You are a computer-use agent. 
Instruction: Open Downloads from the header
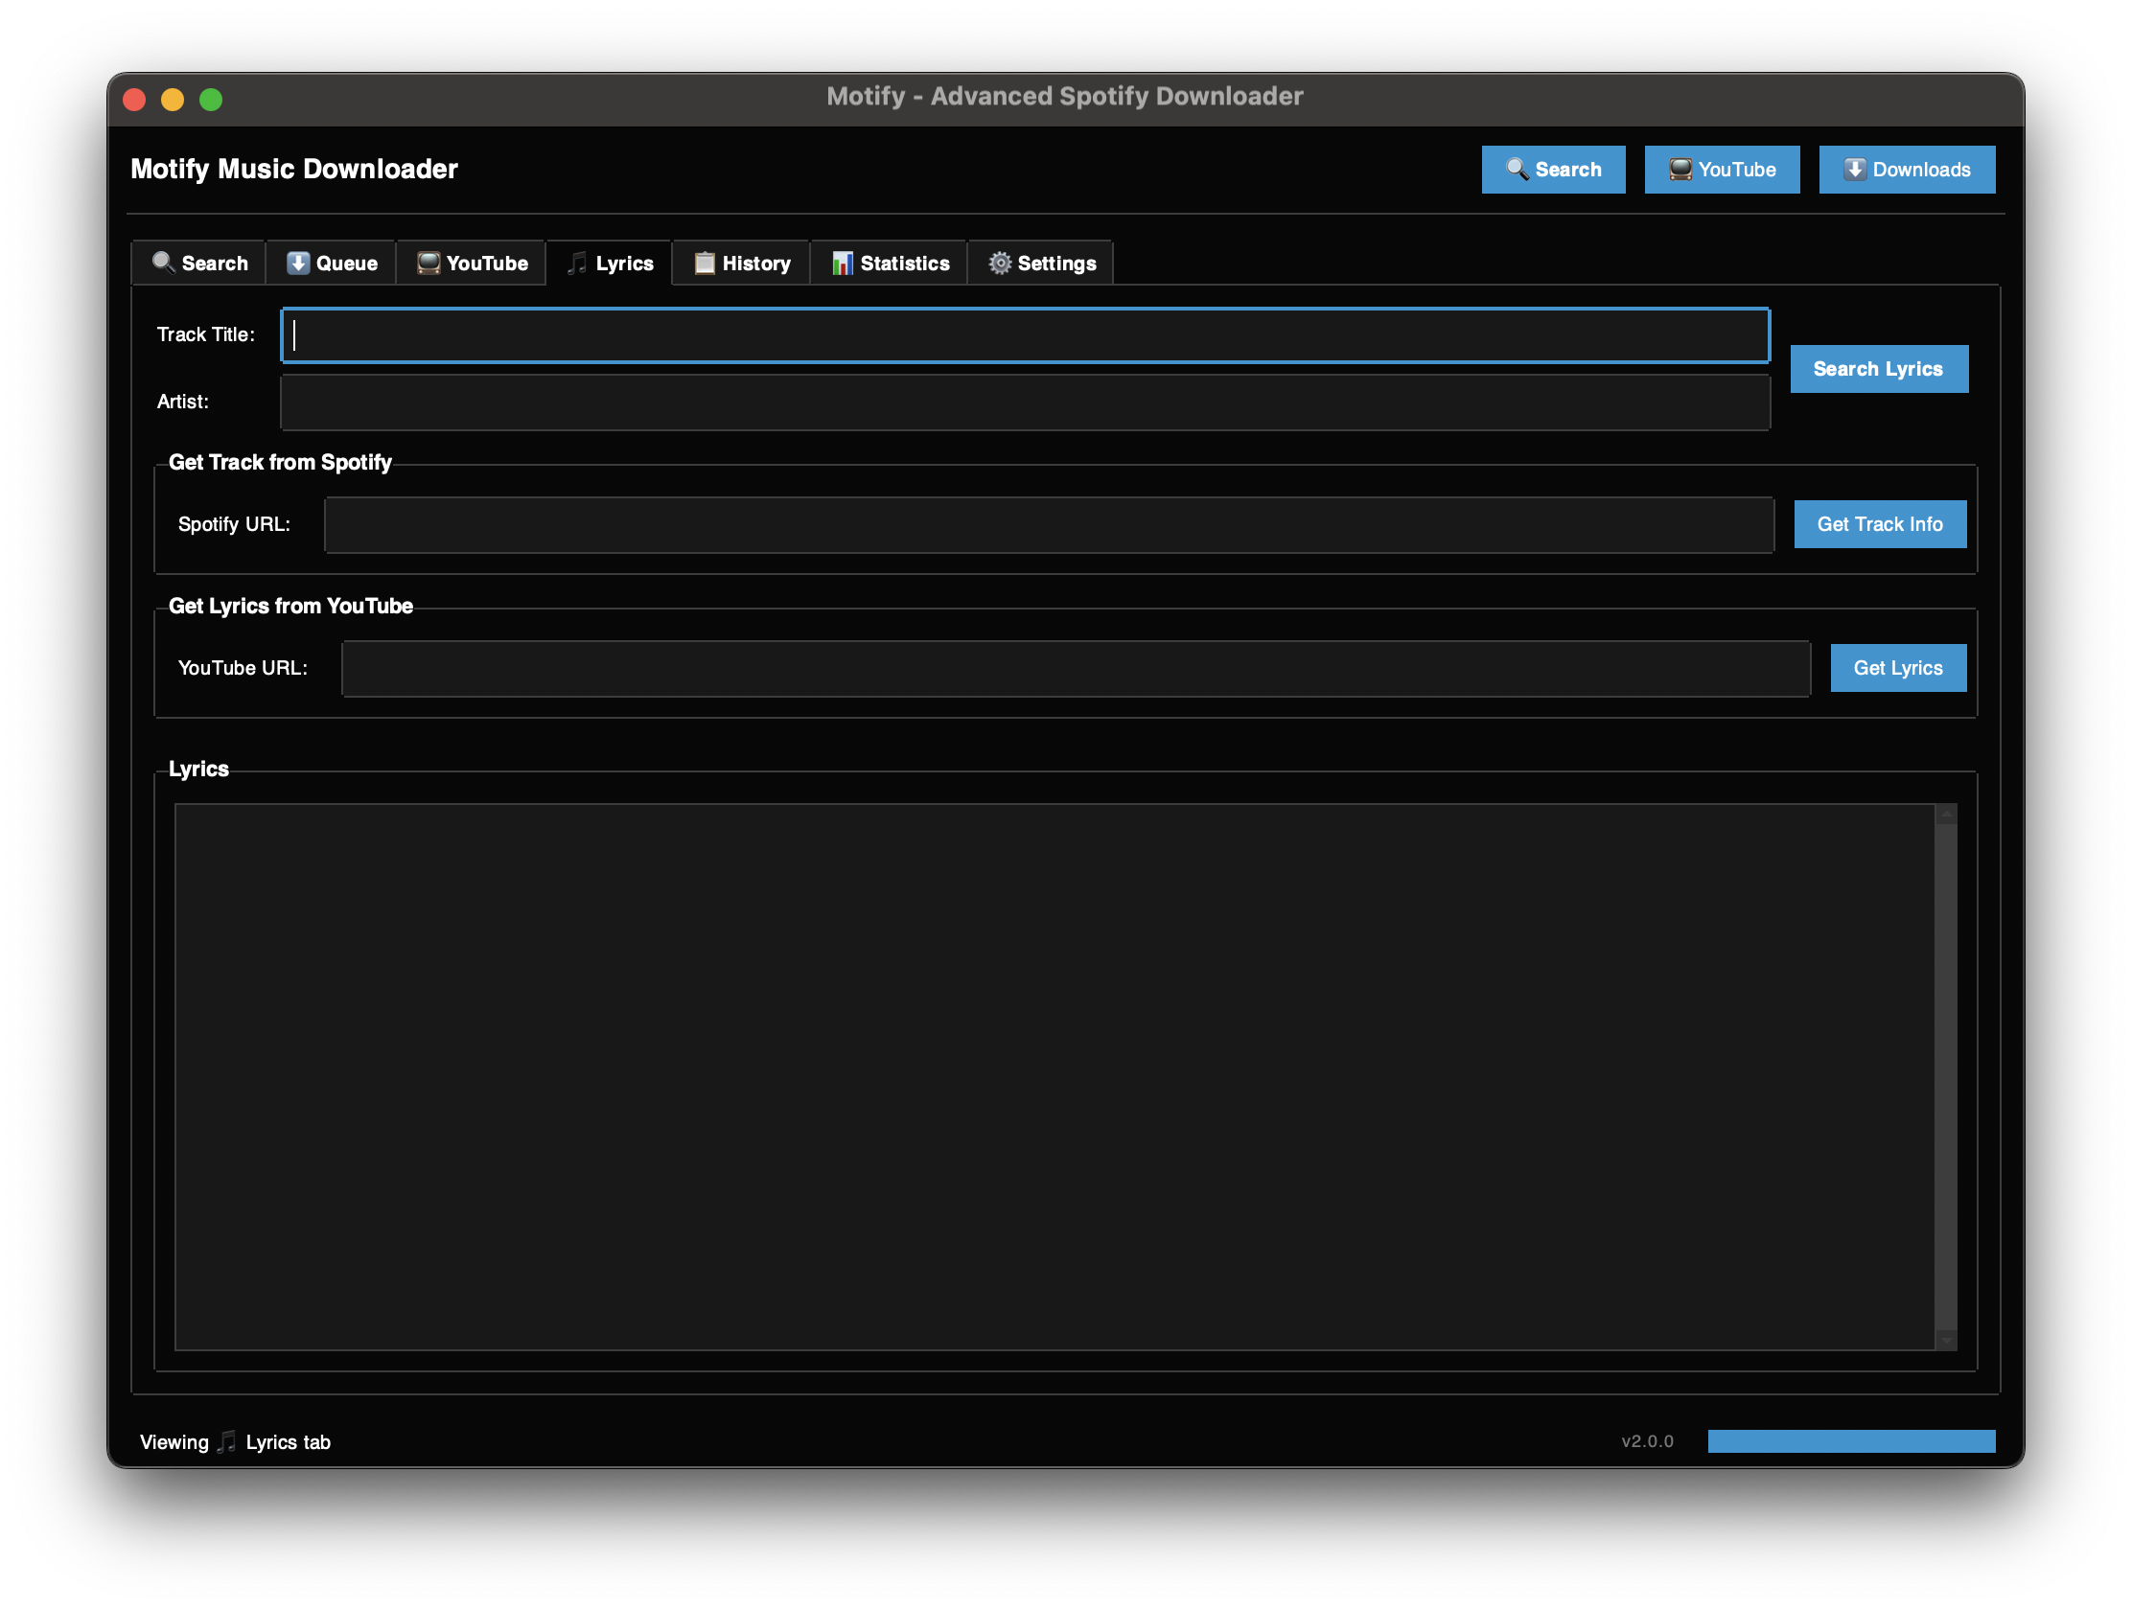(1908, 170)
